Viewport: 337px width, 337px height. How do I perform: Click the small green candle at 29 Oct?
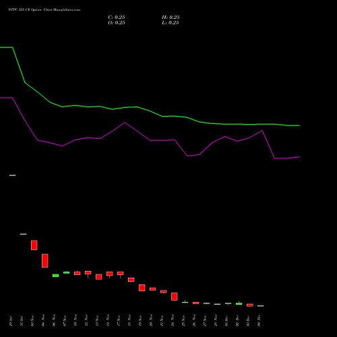pyautogui.click(x=13, y=175)
